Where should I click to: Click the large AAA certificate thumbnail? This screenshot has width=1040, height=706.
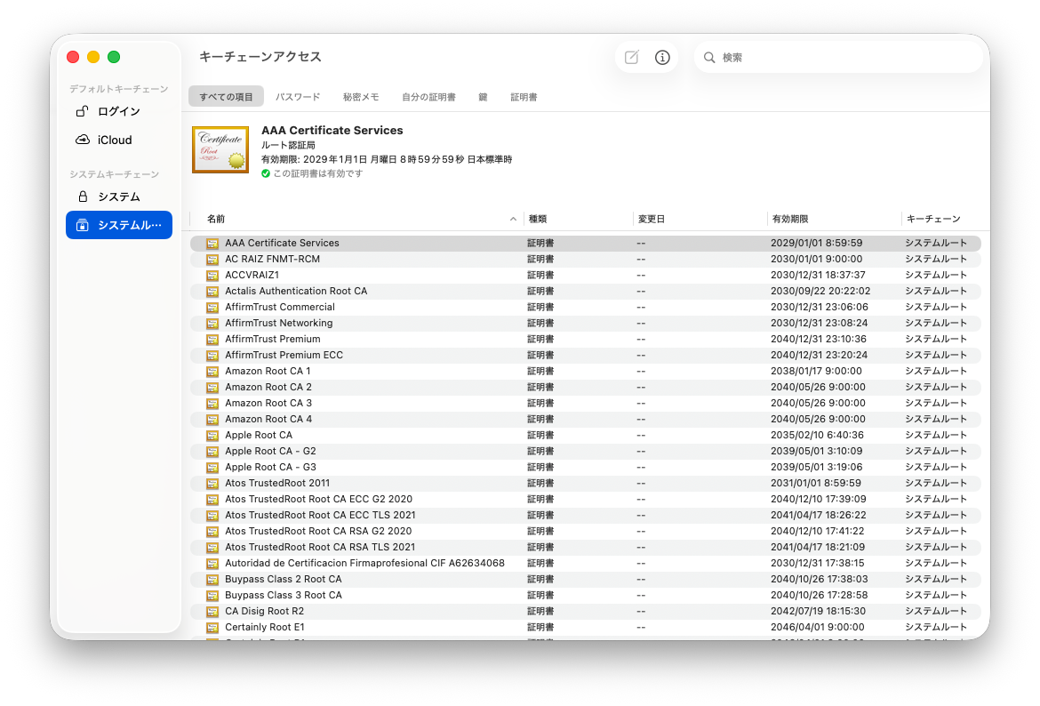(220, 149)
